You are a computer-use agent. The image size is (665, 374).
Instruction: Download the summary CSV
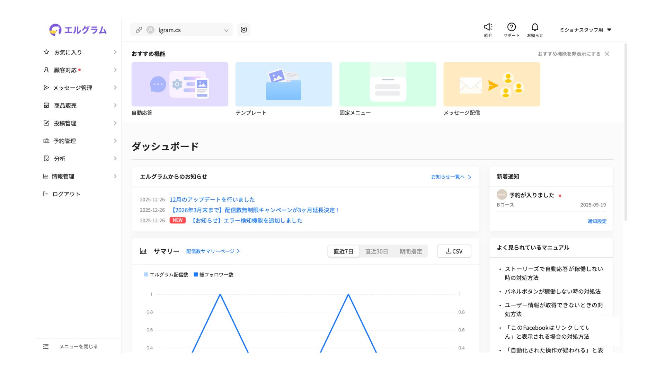pos(454,251)
